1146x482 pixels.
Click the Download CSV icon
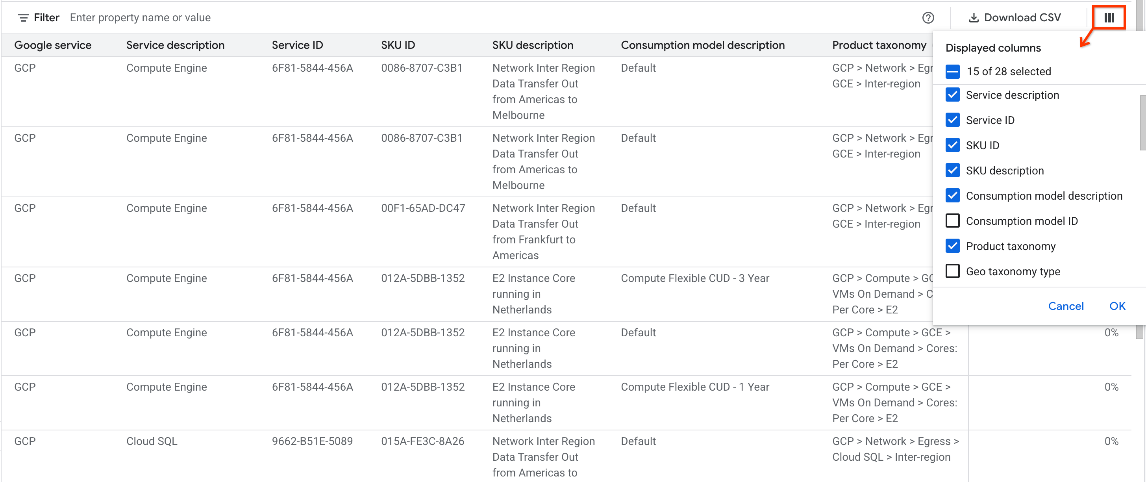pyautogui.click(x=975, y=17)
